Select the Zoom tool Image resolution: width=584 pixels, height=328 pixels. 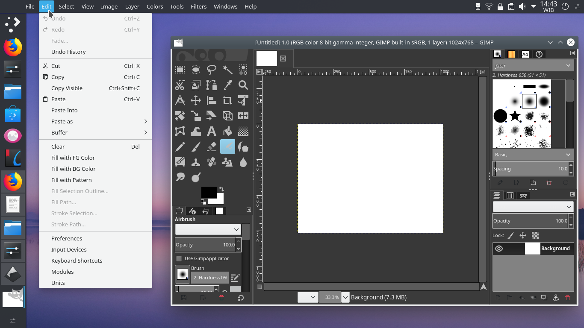point(243,85)
